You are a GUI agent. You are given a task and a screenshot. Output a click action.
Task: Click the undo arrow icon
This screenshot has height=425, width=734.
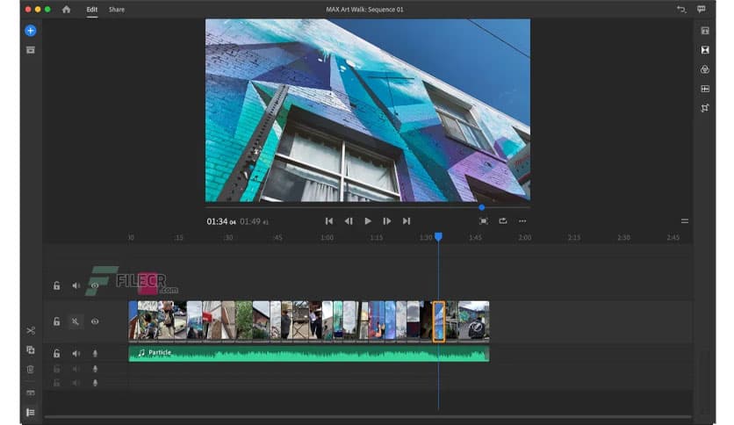(x=681, y=10)
